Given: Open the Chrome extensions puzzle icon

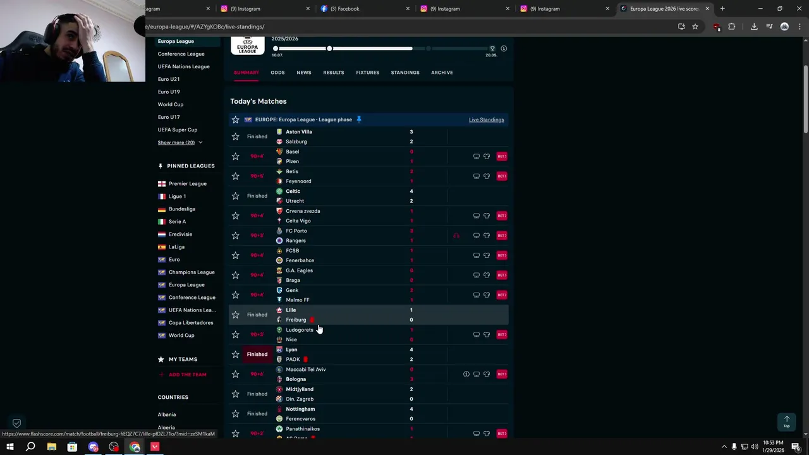Looking at the screenshot, I should (x=732, y=27).
